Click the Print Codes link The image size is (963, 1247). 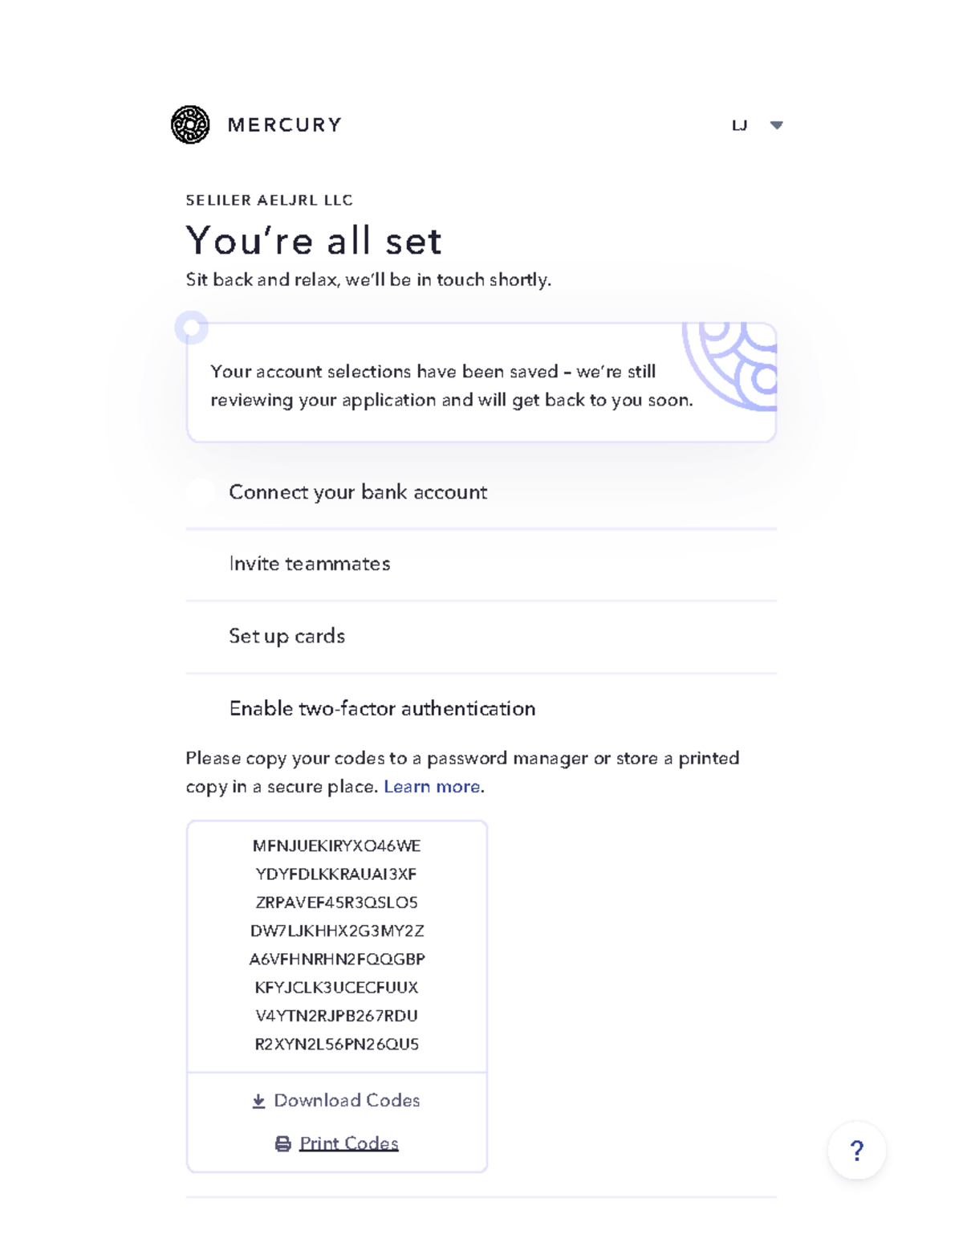click(x=349, y=1143)
